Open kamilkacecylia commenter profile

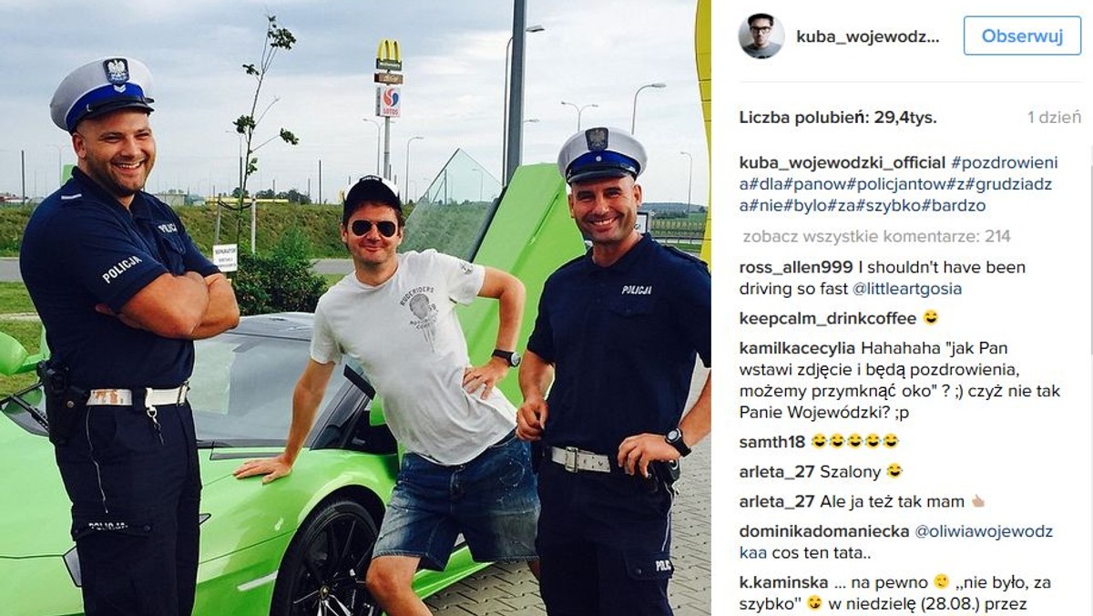click(x=797, y=348)
